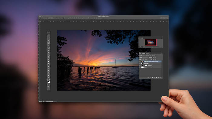Select the Spot Healing Brush tool
This screenshot has height=119, width=212.
pyautogui.click(x=48, y=48)
